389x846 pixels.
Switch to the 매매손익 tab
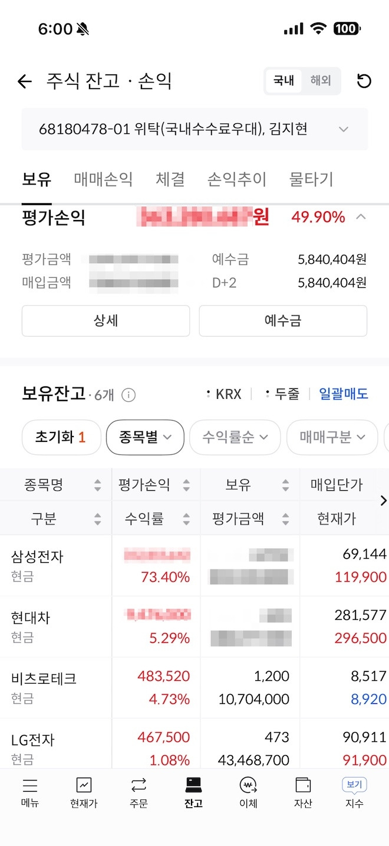103,179
